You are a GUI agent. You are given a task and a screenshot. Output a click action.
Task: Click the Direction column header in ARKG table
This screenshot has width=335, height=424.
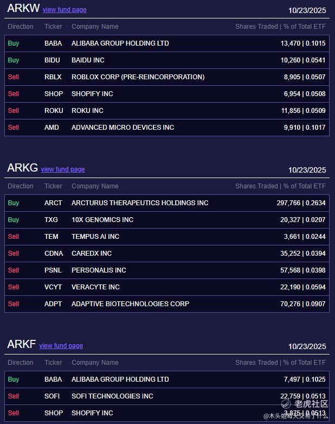click(21, 186)
